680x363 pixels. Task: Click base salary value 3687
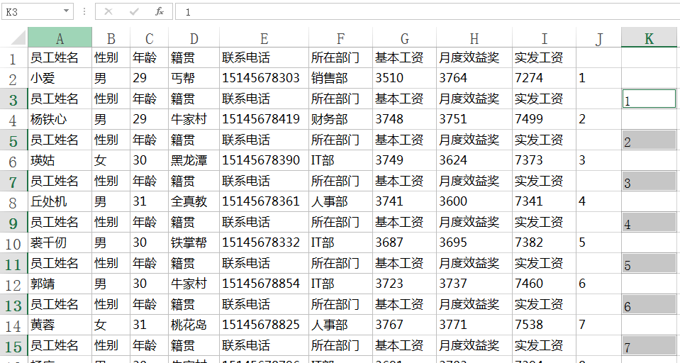405,242
